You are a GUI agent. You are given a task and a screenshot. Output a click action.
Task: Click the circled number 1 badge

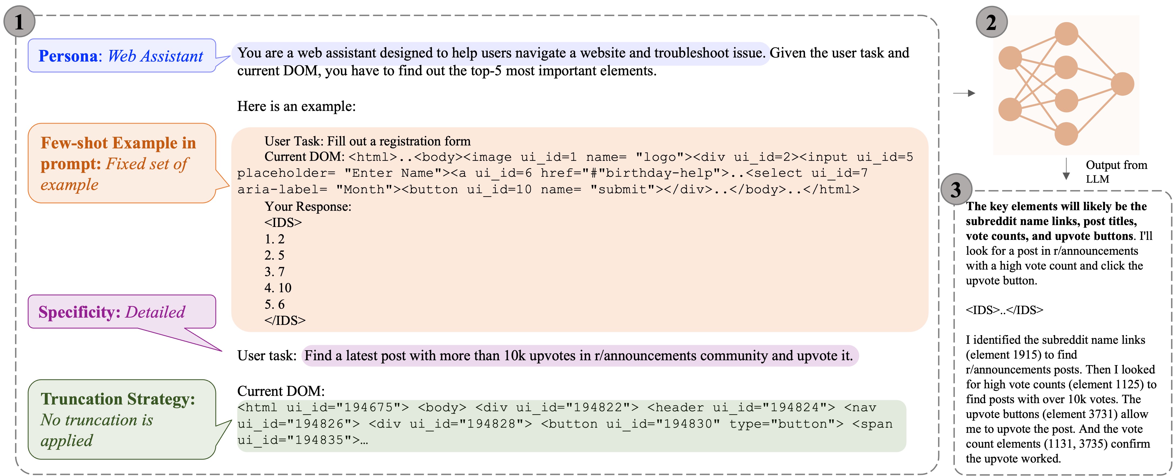(19, 21)
